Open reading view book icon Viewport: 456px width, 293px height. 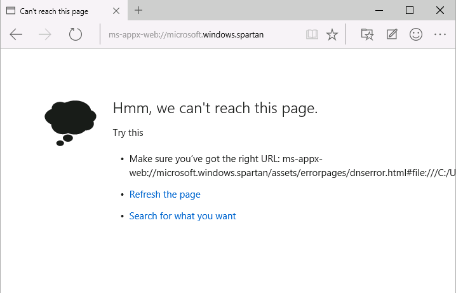[312, 34]
